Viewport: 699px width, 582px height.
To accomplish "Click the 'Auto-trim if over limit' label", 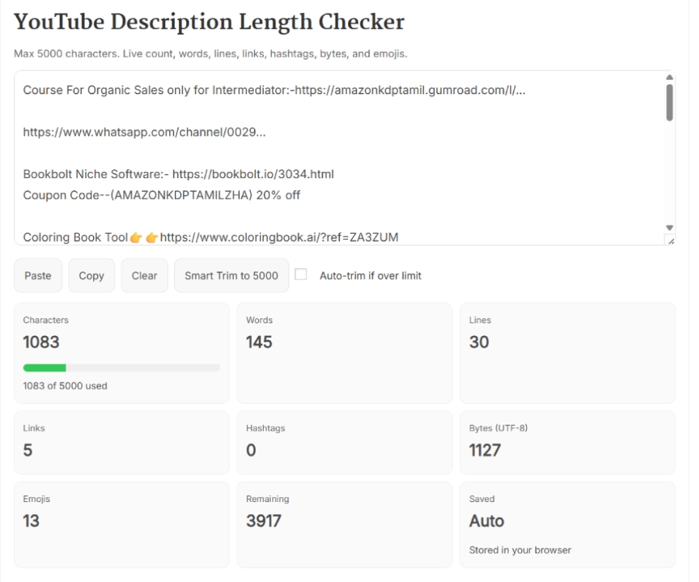I will (370, 276).
